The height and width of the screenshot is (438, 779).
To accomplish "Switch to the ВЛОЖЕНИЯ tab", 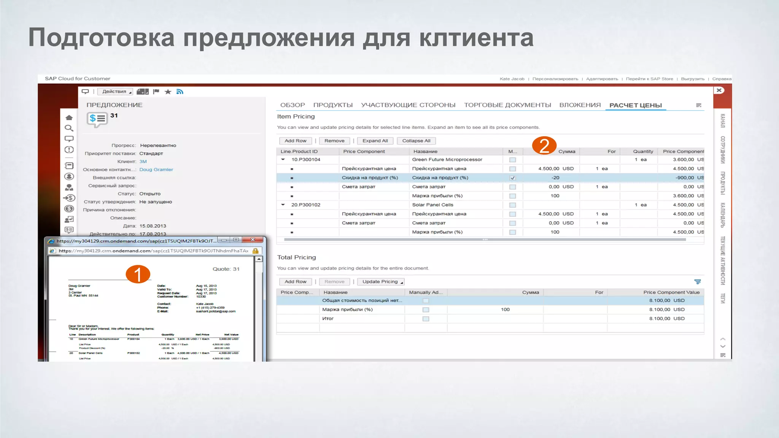I will tap(580, 105).
